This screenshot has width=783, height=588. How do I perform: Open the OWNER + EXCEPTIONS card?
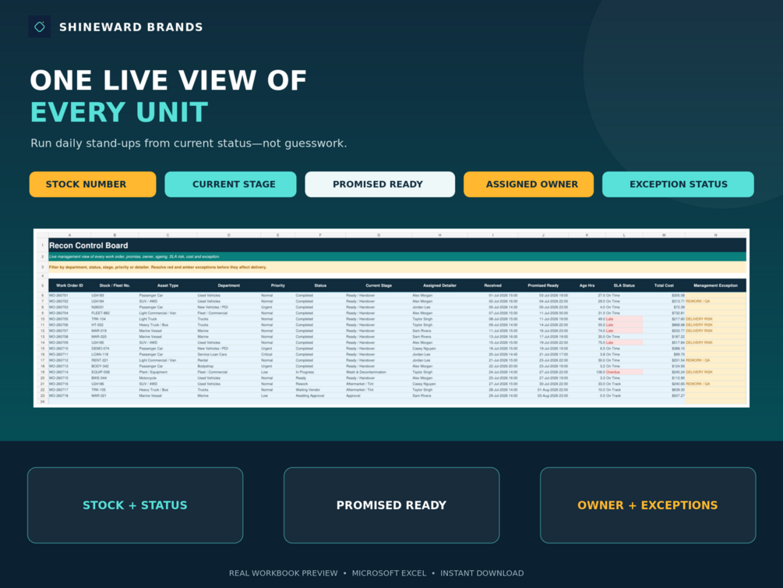pyautogui.click(x=647, y=505)
